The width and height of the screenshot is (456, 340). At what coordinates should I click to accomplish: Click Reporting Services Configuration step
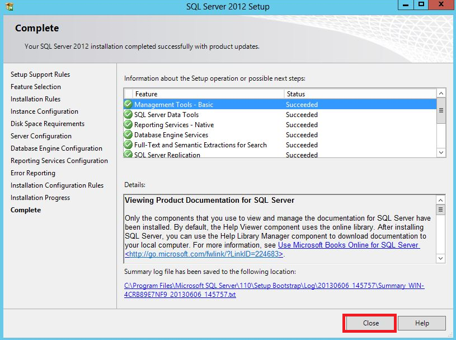59,161
